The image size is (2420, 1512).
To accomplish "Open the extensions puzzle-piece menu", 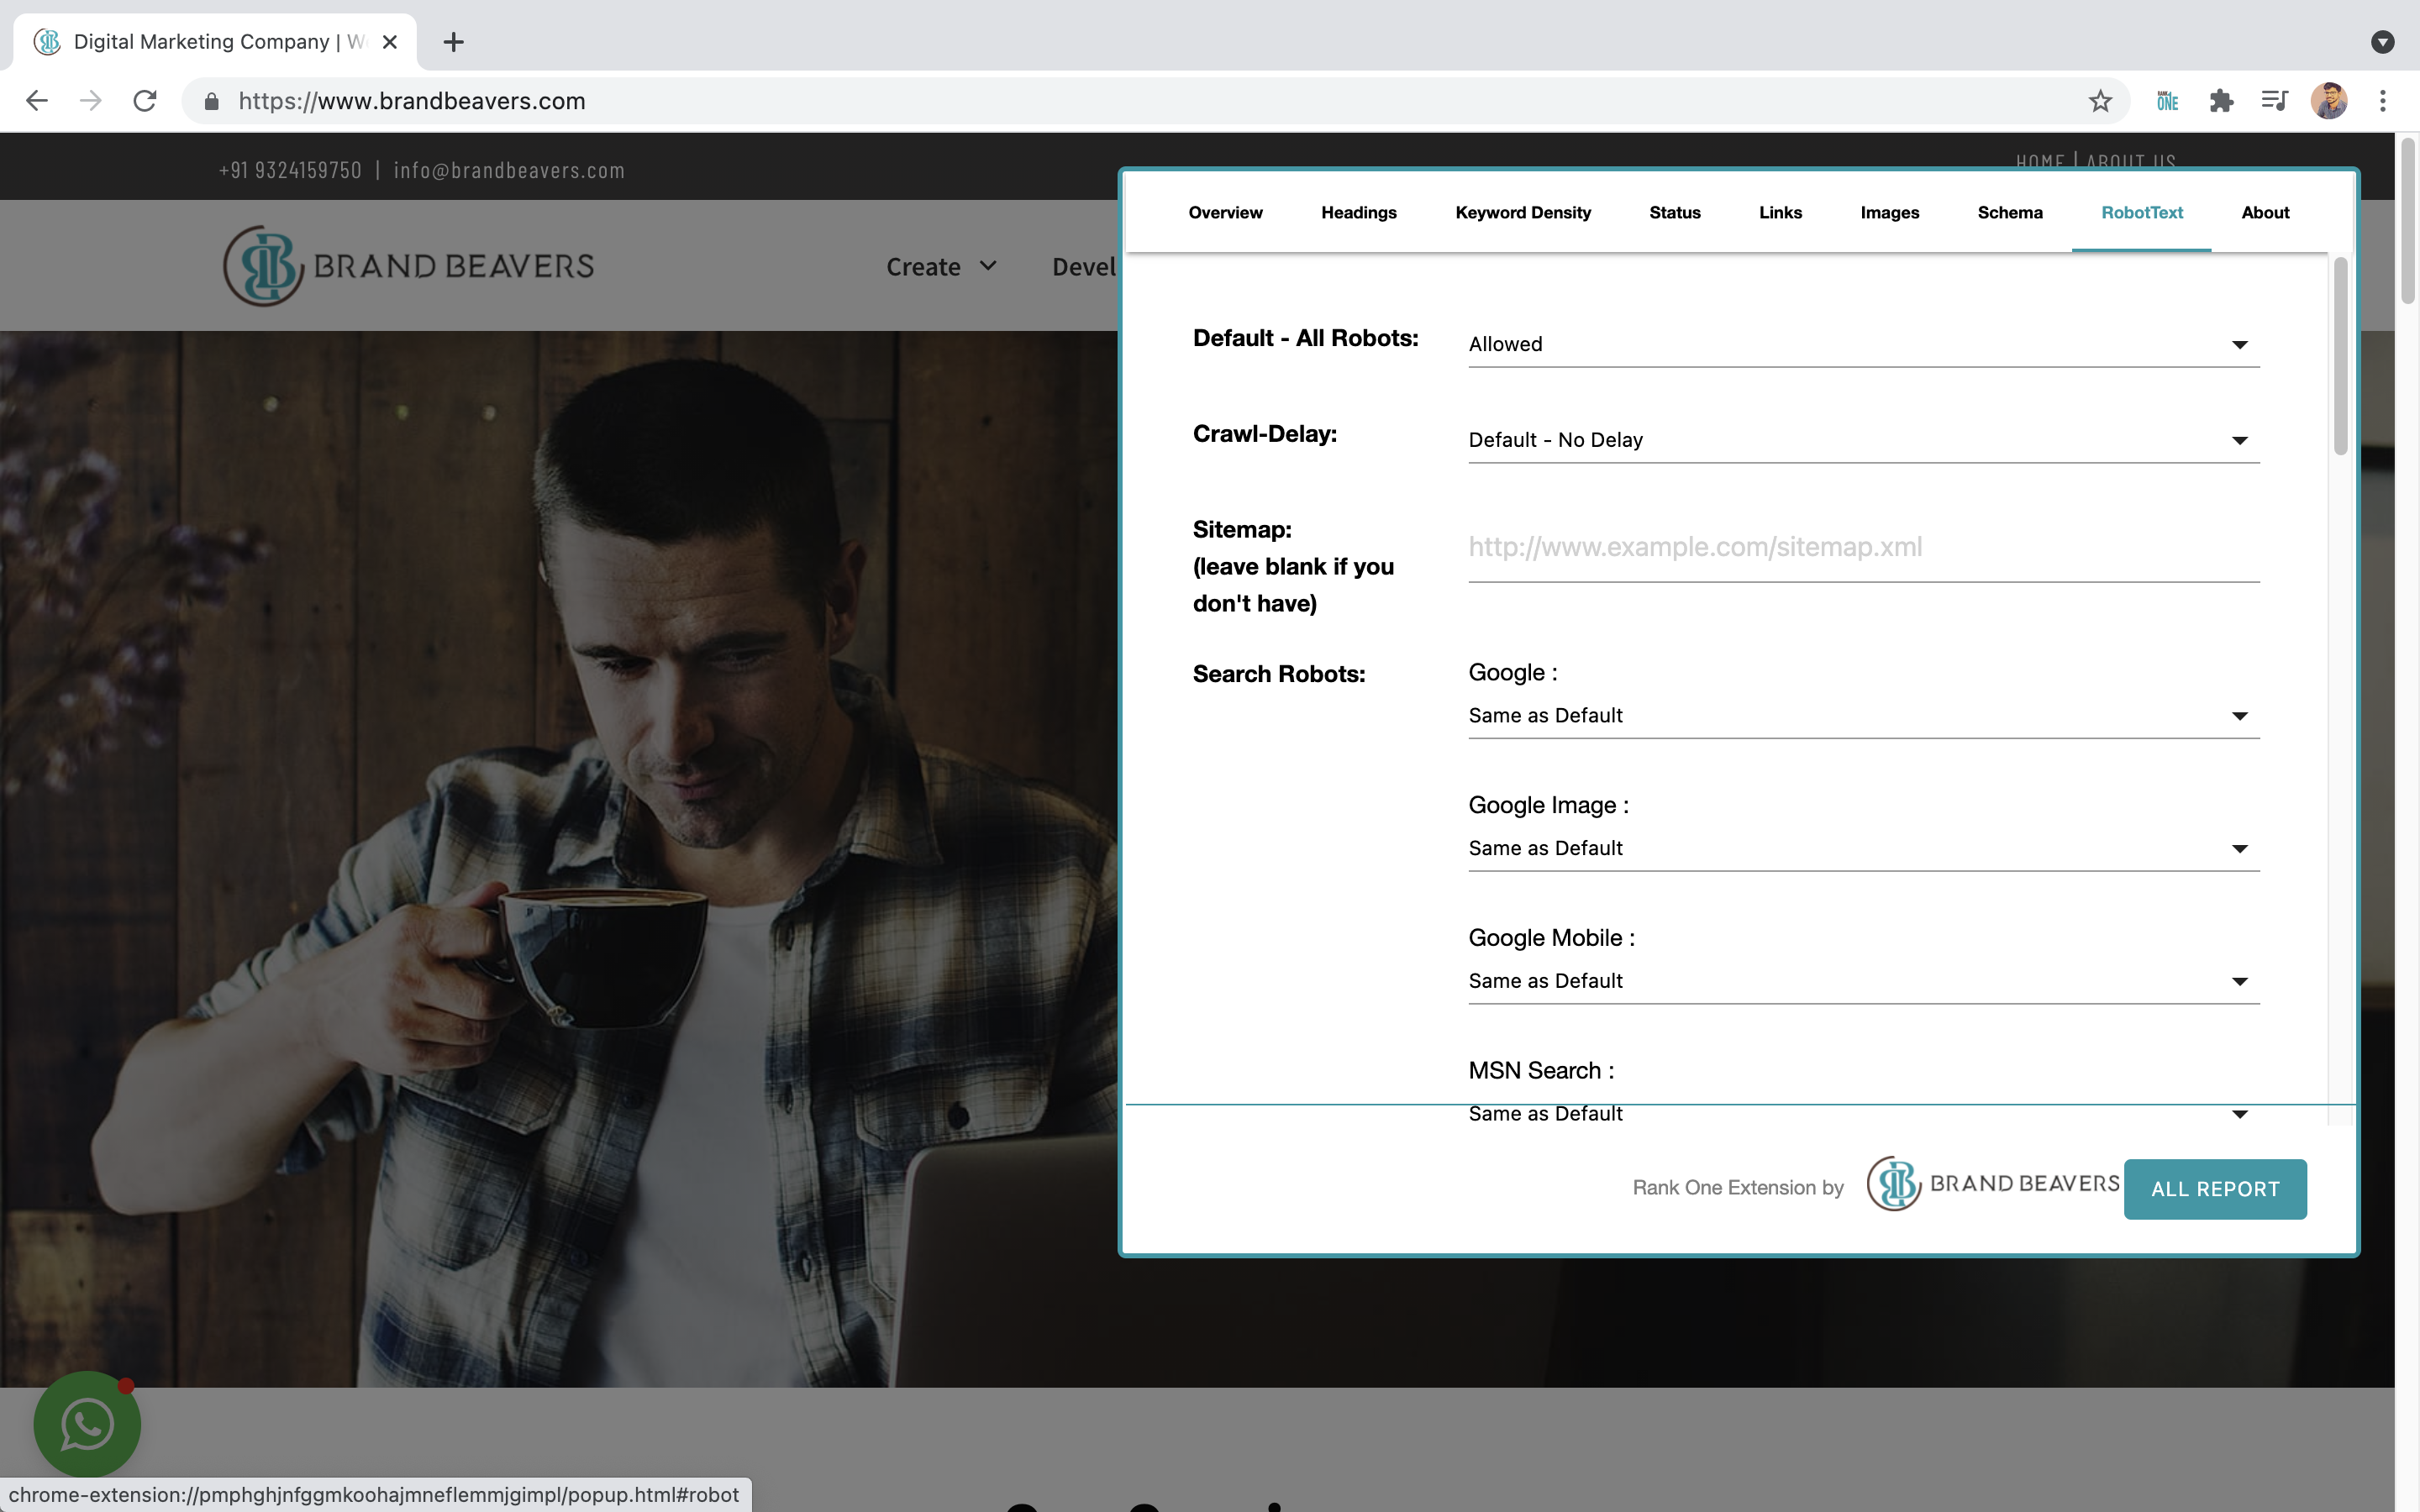I will tap(2222, 100).
